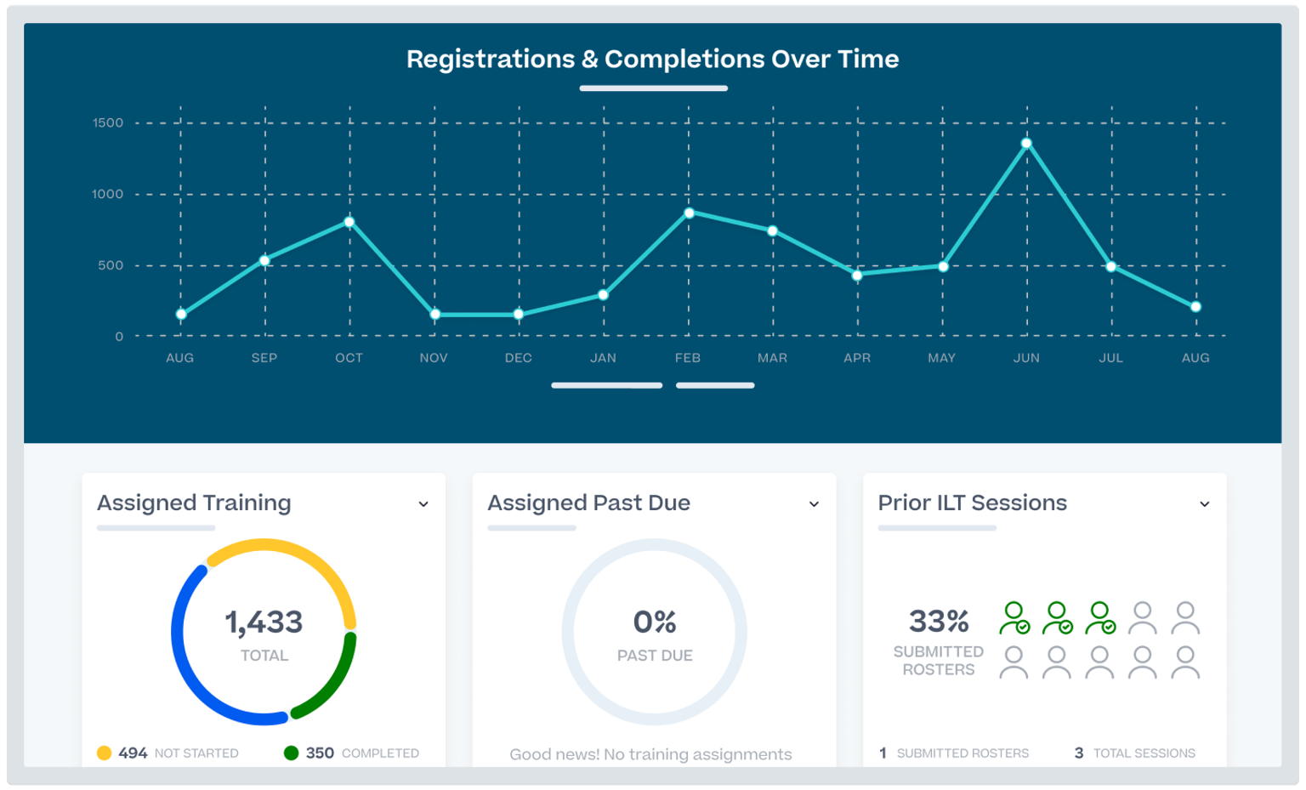Click the '0%' past due value
The height and width of the screenshot is (790, 1306).
click(x=655, y=622)
